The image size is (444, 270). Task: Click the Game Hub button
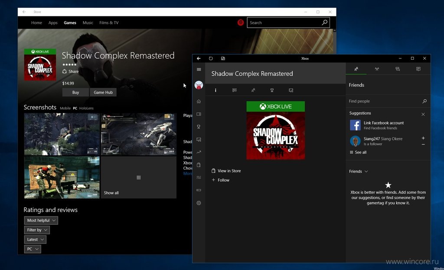[103, 92]
